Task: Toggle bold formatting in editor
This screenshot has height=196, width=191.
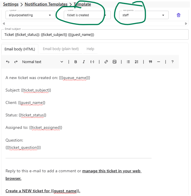Action: click(76, 62)
